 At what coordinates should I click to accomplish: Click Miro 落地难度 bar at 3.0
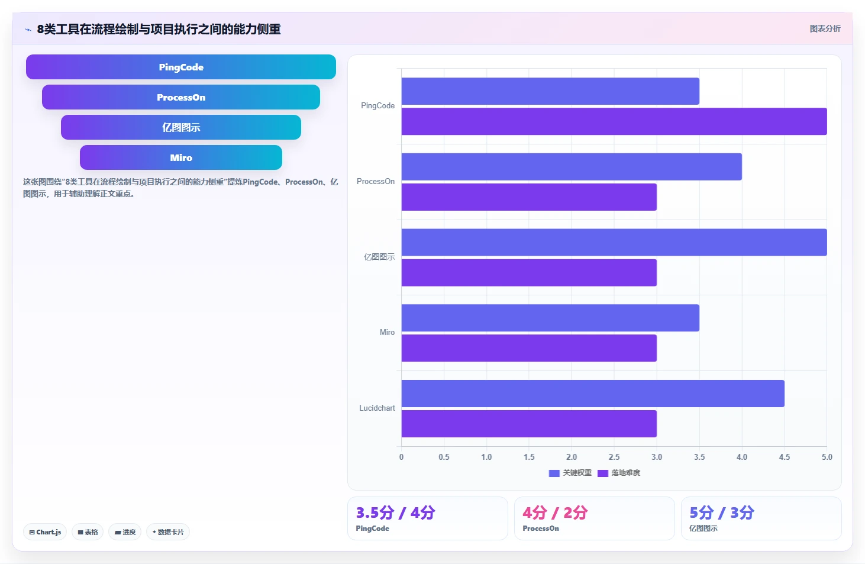coord(529,348)
